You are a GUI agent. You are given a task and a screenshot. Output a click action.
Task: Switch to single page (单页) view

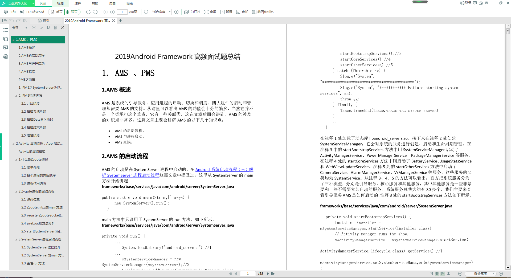[x=56, y=12]
